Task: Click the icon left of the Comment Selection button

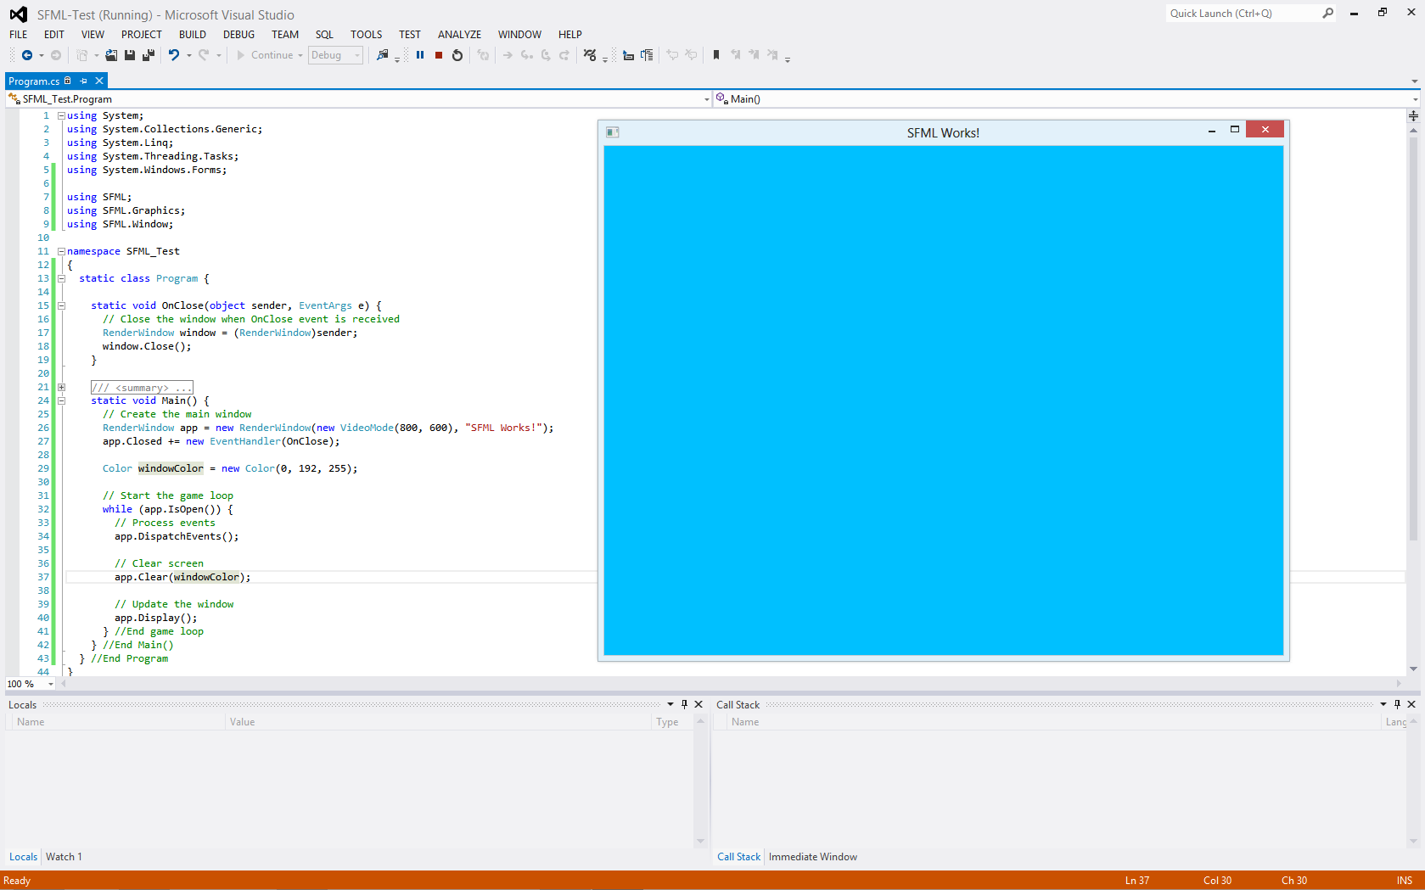Action: pyautogui.click(x=647, y=55)
